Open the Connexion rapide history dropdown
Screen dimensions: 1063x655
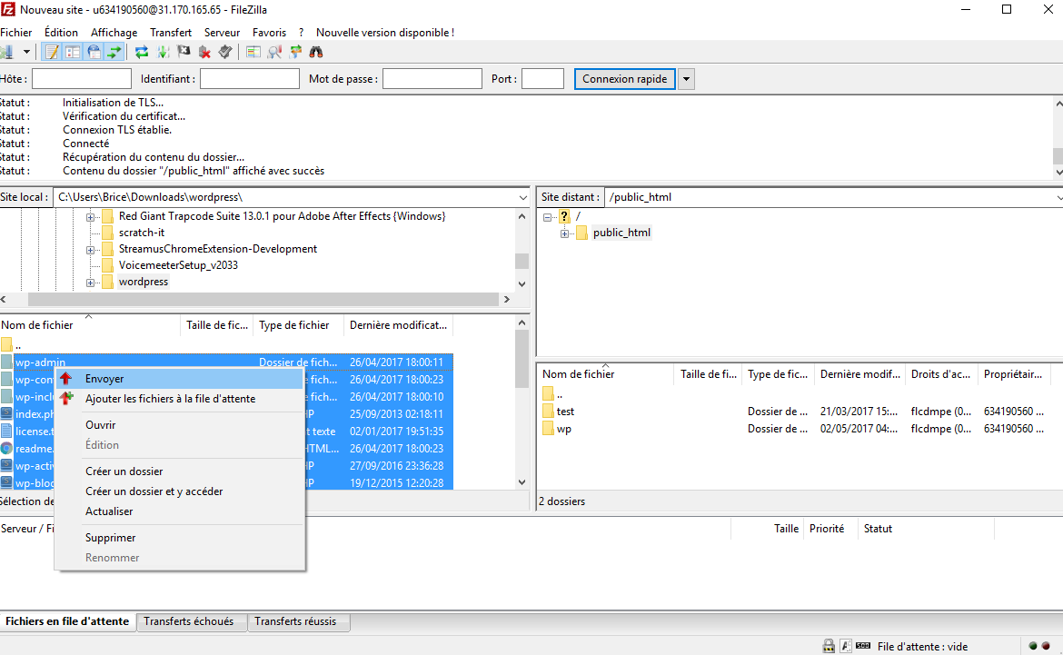[x=686, y=79]
